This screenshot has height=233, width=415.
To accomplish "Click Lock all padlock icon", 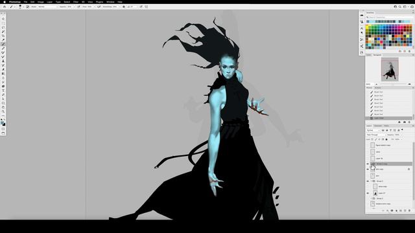I will coord(386,139).
